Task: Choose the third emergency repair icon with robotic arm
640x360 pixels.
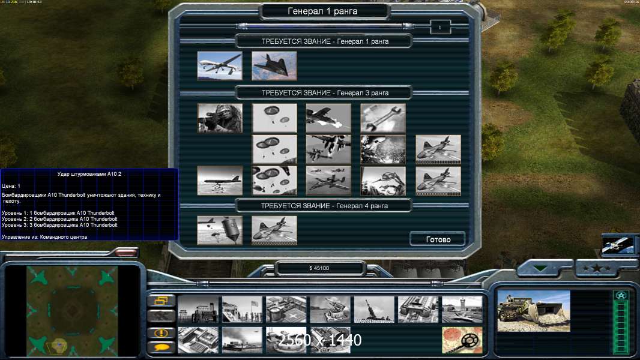Action: coord(383,181)
